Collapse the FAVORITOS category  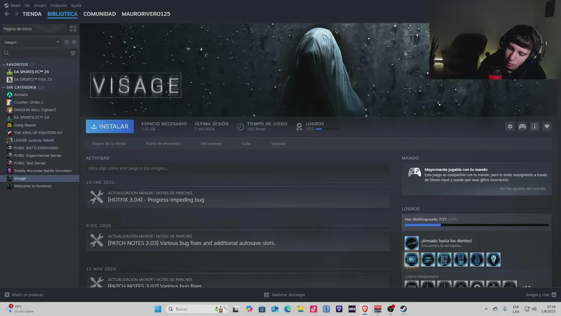click(x=4, y=65)
